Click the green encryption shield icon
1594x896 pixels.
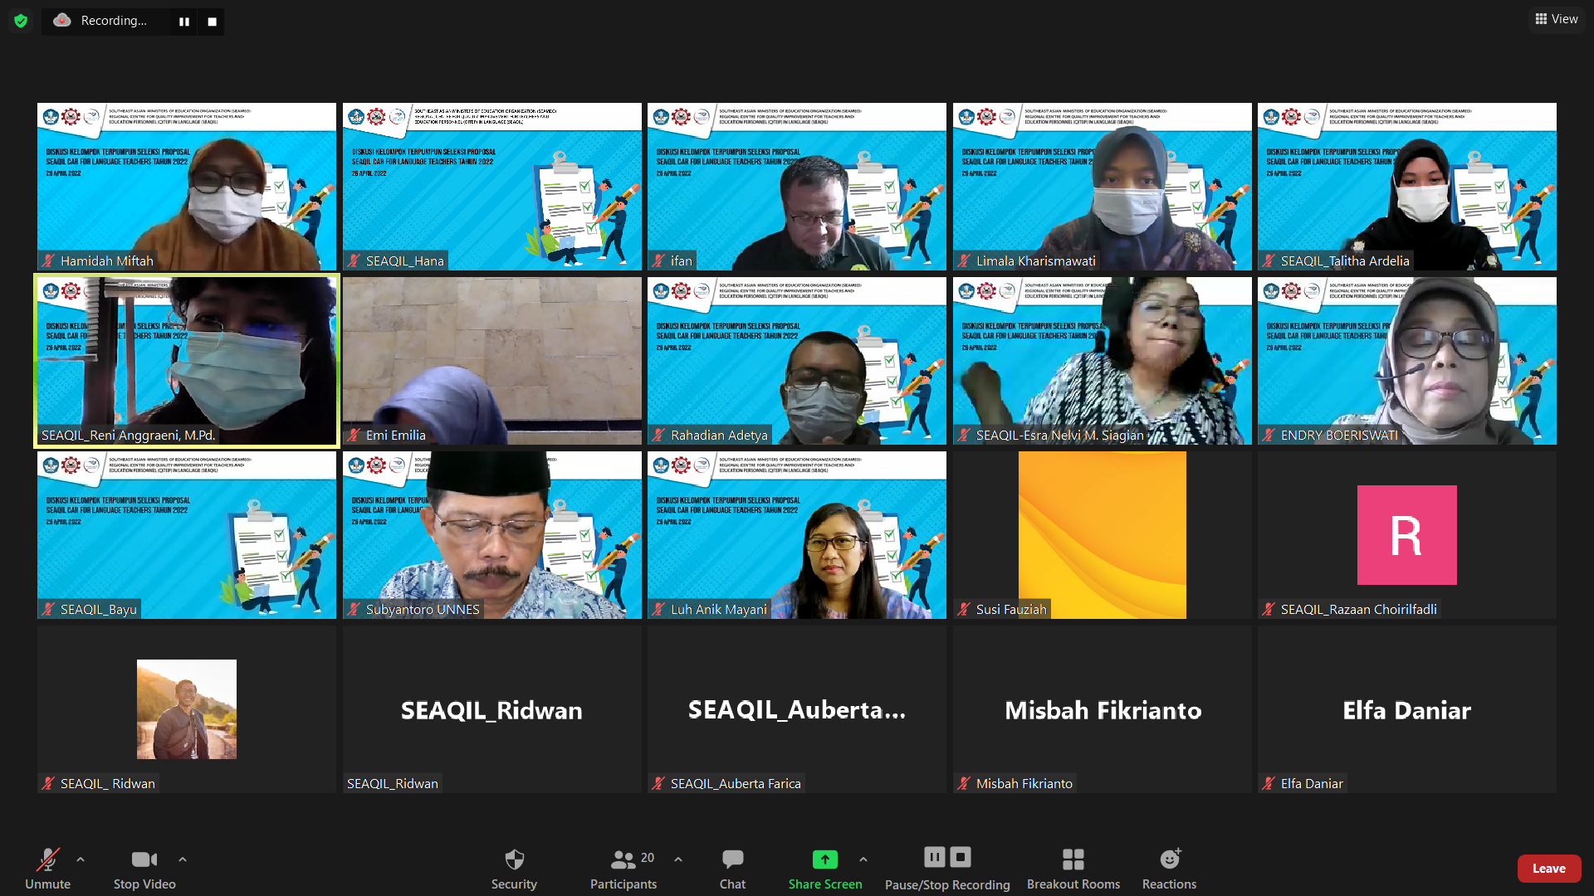point(21,21)
